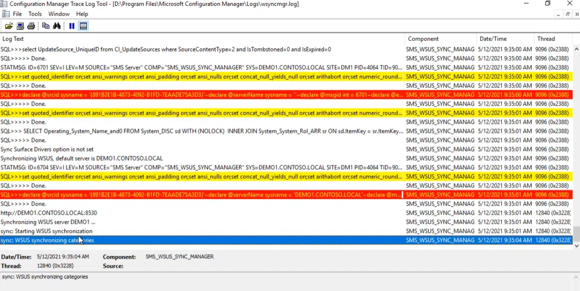Click the Find binoculars icon

57,26
